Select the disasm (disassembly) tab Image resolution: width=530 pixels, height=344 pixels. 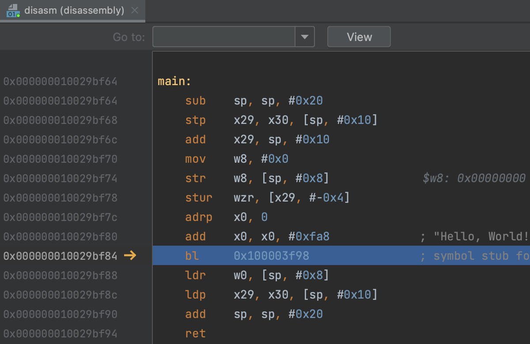(x=74, y=11)
